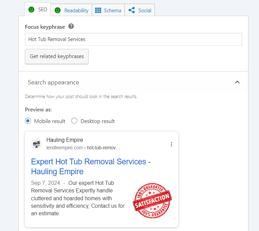Click the Expert Hot Tub Removal Services title
This screenshot has width=259, height=231.
[x=91, y=166]
